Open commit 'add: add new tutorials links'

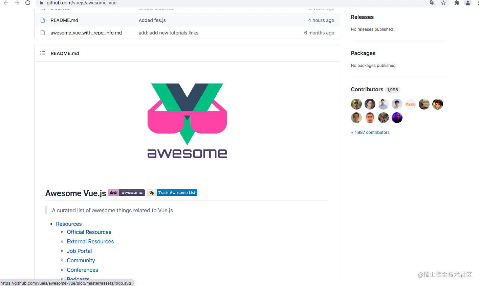pyautogui.click(x=169, y=33)
